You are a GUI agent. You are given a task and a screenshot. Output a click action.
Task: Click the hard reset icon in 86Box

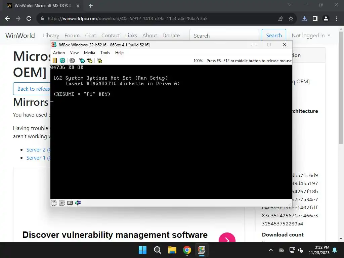[x=62, y=60]
